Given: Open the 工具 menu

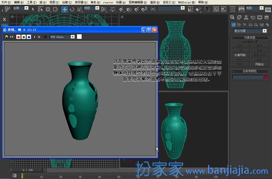Looking at the screenshot, I should click(x=31, y=2).
